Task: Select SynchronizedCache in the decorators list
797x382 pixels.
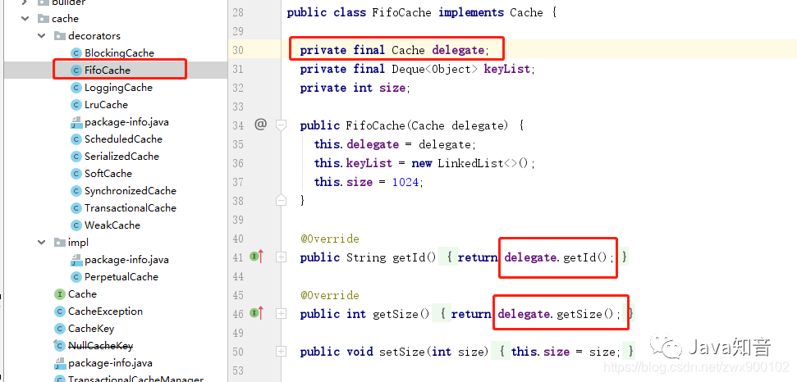Action: [x=130, y=191]
